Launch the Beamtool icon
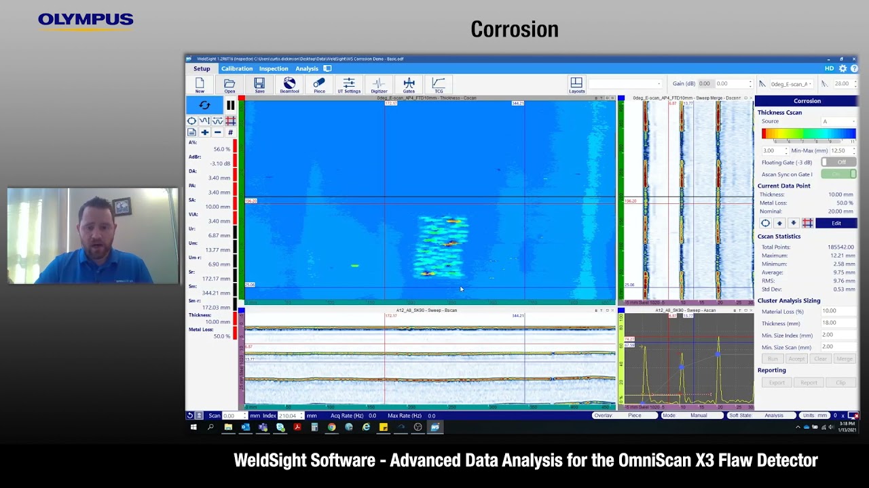The image size is (869, 488). (x=289, y=85)
